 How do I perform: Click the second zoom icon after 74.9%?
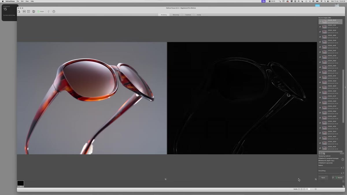click(302, 189)
